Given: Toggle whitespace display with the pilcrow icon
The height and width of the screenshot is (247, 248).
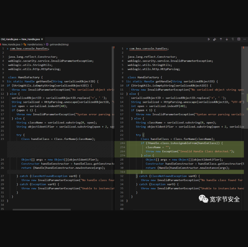Looking at the screenshot, I should [233, 39].
